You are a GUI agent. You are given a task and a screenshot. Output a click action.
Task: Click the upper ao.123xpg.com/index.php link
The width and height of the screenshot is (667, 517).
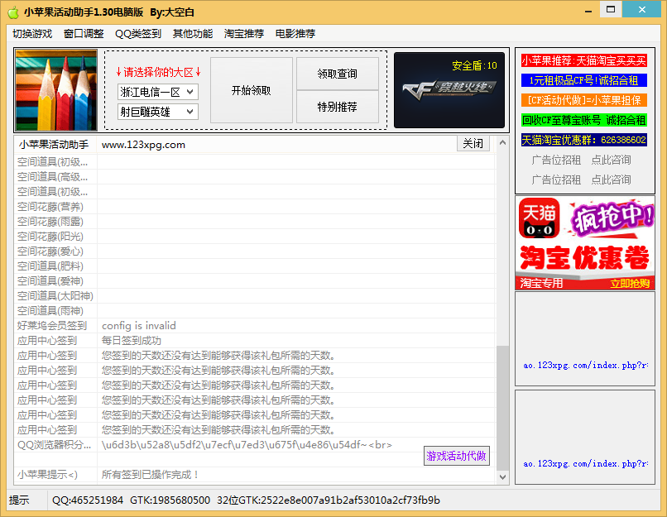[585, 366]
